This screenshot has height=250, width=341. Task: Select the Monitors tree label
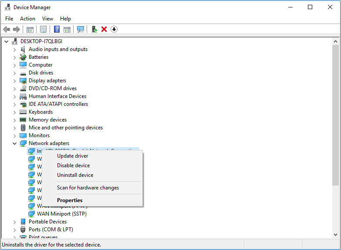point(39,135)
